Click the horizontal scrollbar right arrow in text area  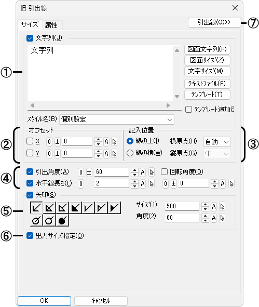168,105
